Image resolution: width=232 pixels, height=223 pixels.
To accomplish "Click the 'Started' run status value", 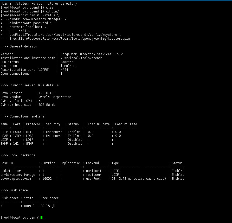I will [x=67, y=62].
